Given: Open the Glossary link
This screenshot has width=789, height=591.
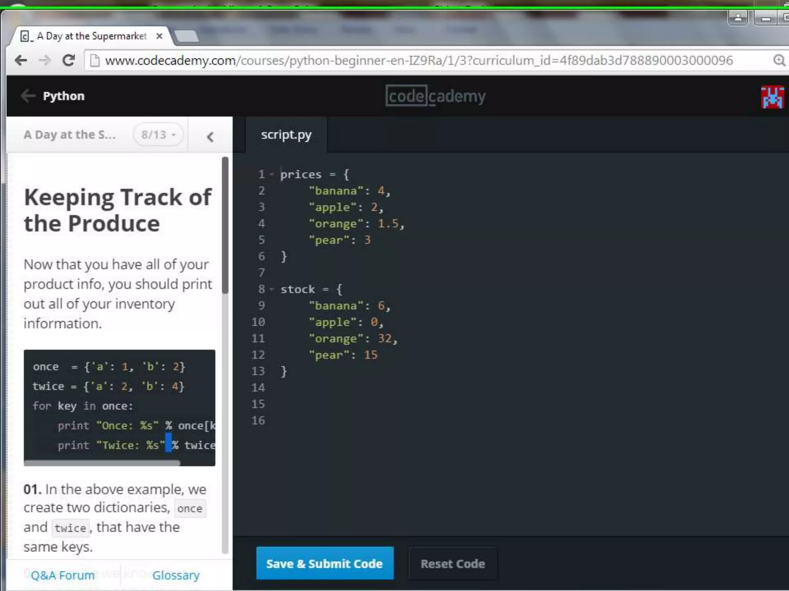Looking at the screenshot, I should (176, 575).
